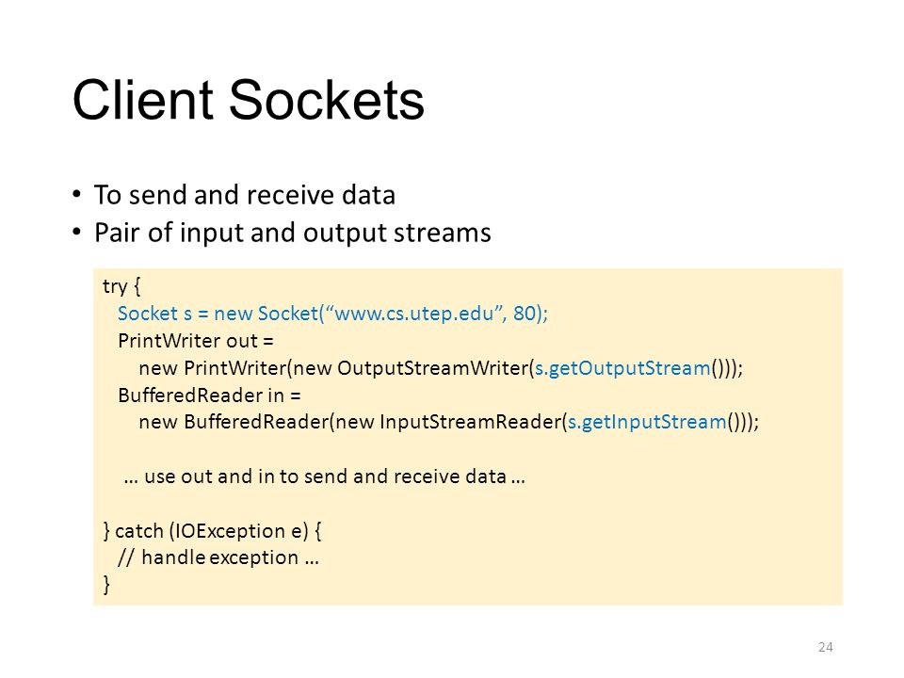The width and height of the screenshot is (904, 678).
Task: Click the second bullet point marker
Action: pyautogui.click(x=76, y=233)
